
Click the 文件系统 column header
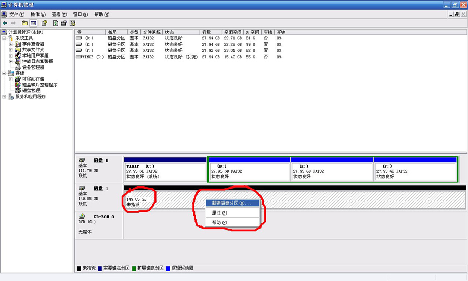(152, 32)
